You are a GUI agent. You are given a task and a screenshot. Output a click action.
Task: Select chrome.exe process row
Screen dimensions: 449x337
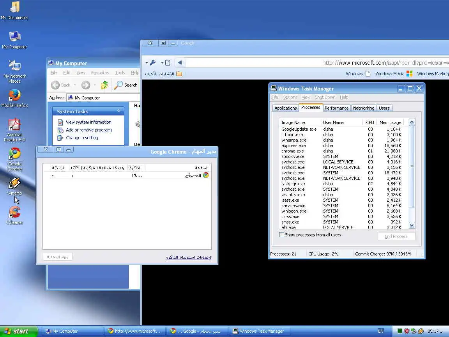(x=341, y=151)
